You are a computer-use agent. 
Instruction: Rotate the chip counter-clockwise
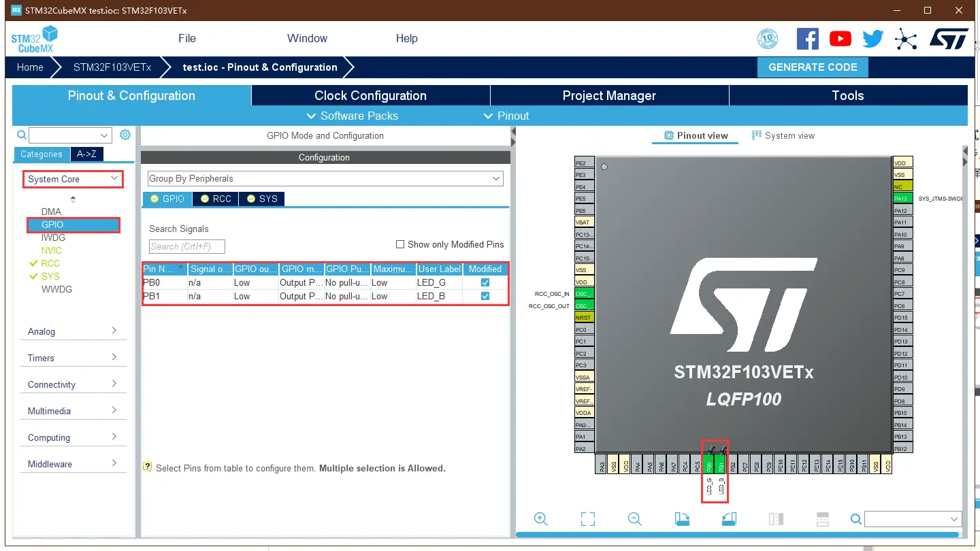coord(729,518)
